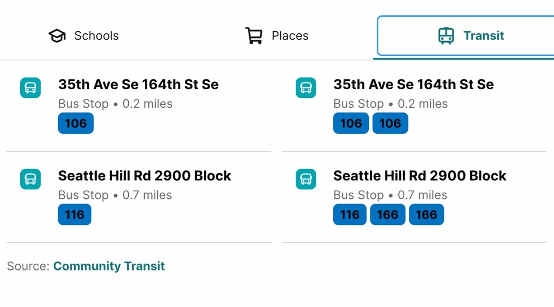Click bus icon beside left 35th Ave stop
This screenshot has height=307, width=554.
(x=30, y=88)
